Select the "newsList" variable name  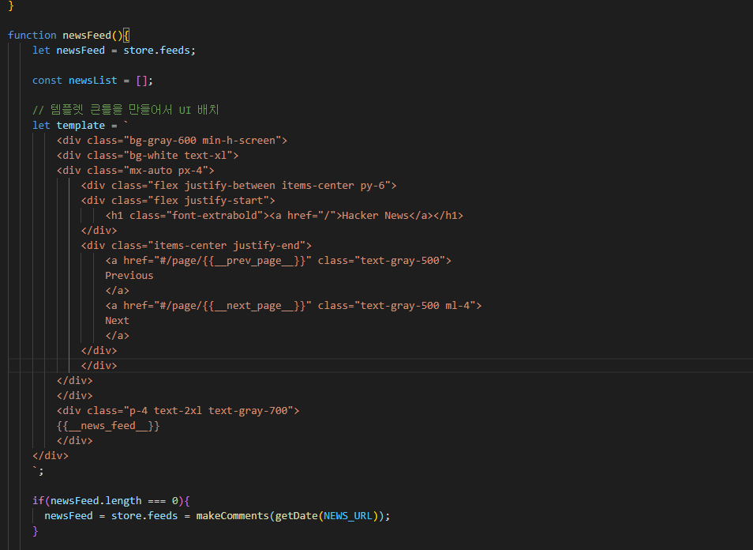coord(92,81)
